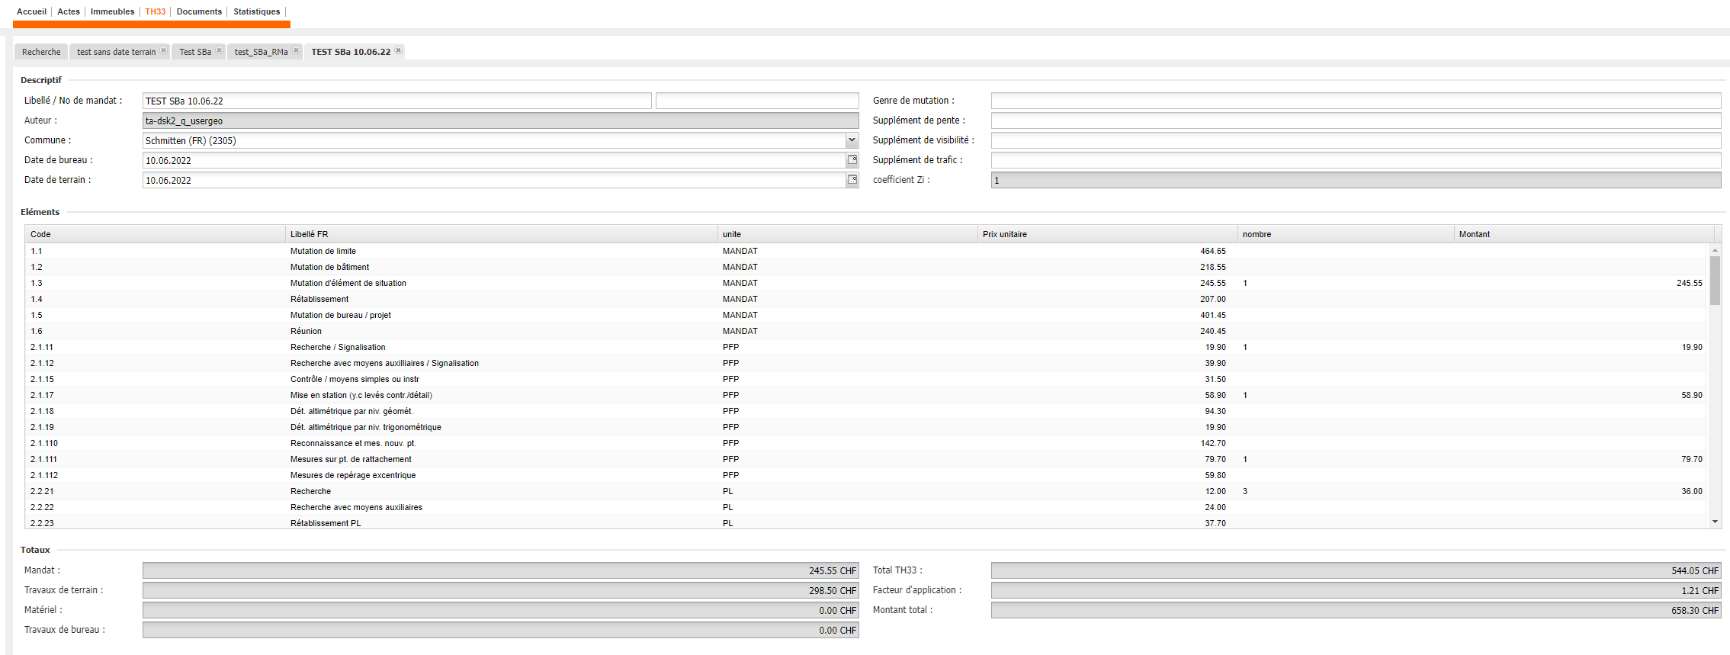Image resolution: width=1730 pixels, height=655 pixels.
Task: Select the 'Mutation de limite' row
Action: (x=323, y=251)
